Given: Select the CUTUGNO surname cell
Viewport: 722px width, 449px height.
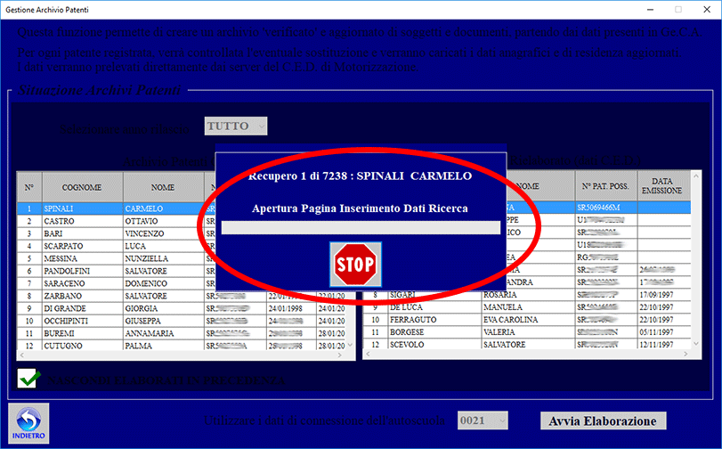Looking at the screenshot, I should click(83, 346).
